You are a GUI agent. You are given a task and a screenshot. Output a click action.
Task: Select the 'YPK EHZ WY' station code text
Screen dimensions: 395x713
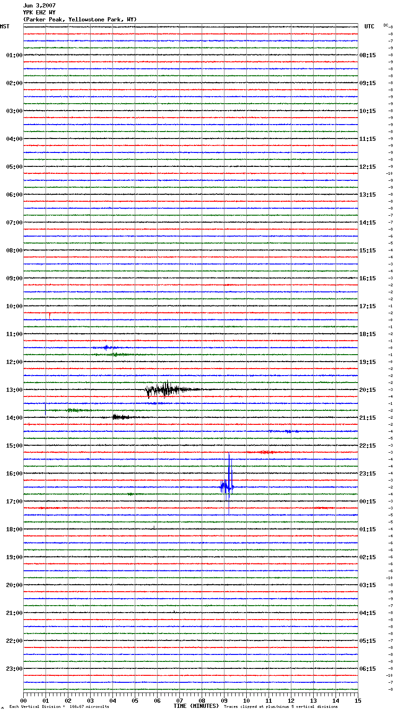(x=39, y=13)
